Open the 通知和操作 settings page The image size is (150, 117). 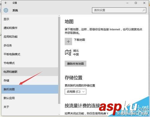(30, 28)
